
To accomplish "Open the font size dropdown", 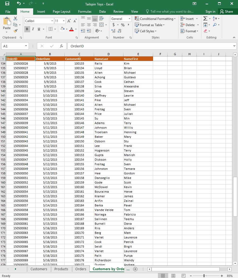I will (x=64, y=21).
